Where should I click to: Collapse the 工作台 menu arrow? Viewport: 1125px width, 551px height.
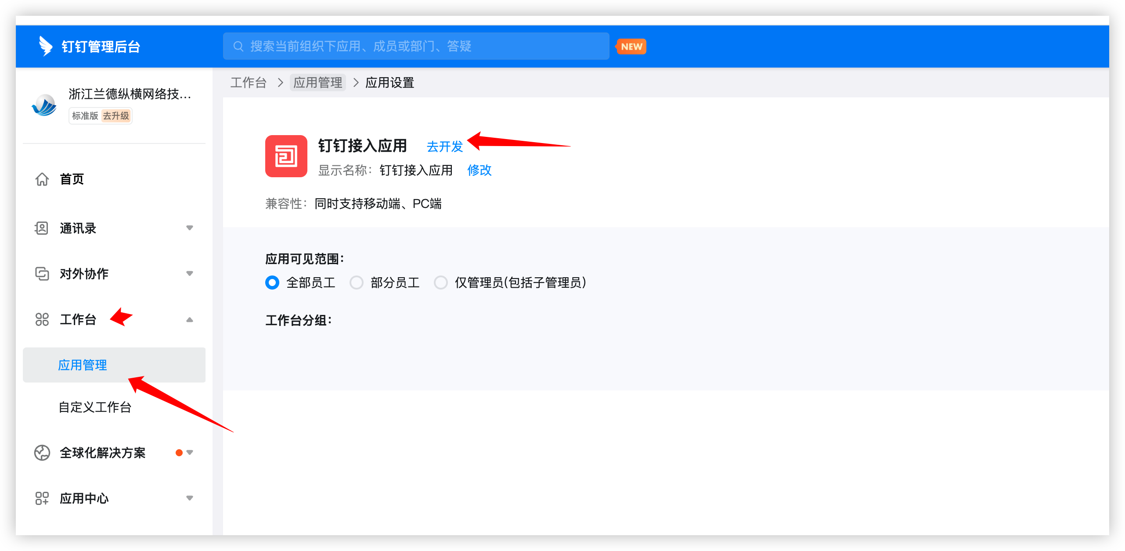pos(190,319)
